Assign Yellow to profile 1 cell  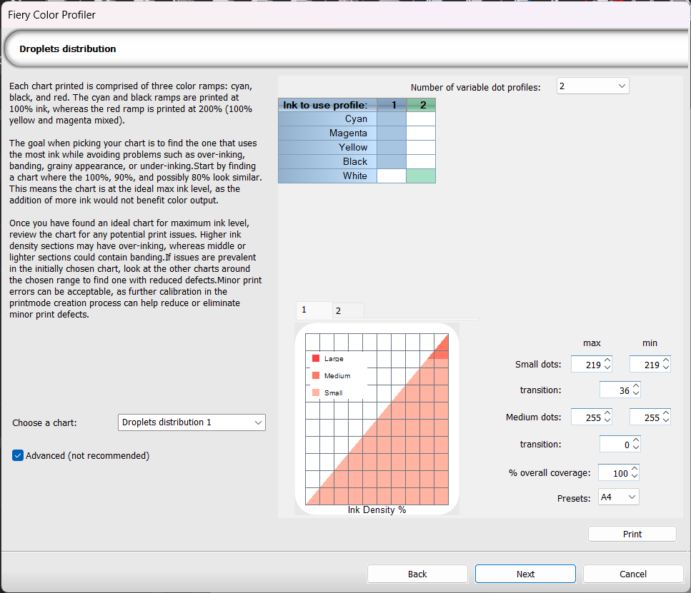(x=392, y=147)
